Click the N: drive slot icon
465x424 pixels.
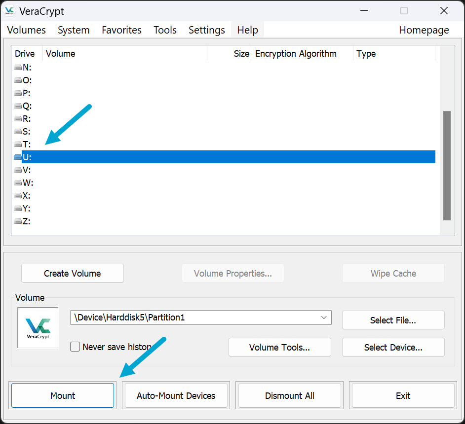coord(18,68)
